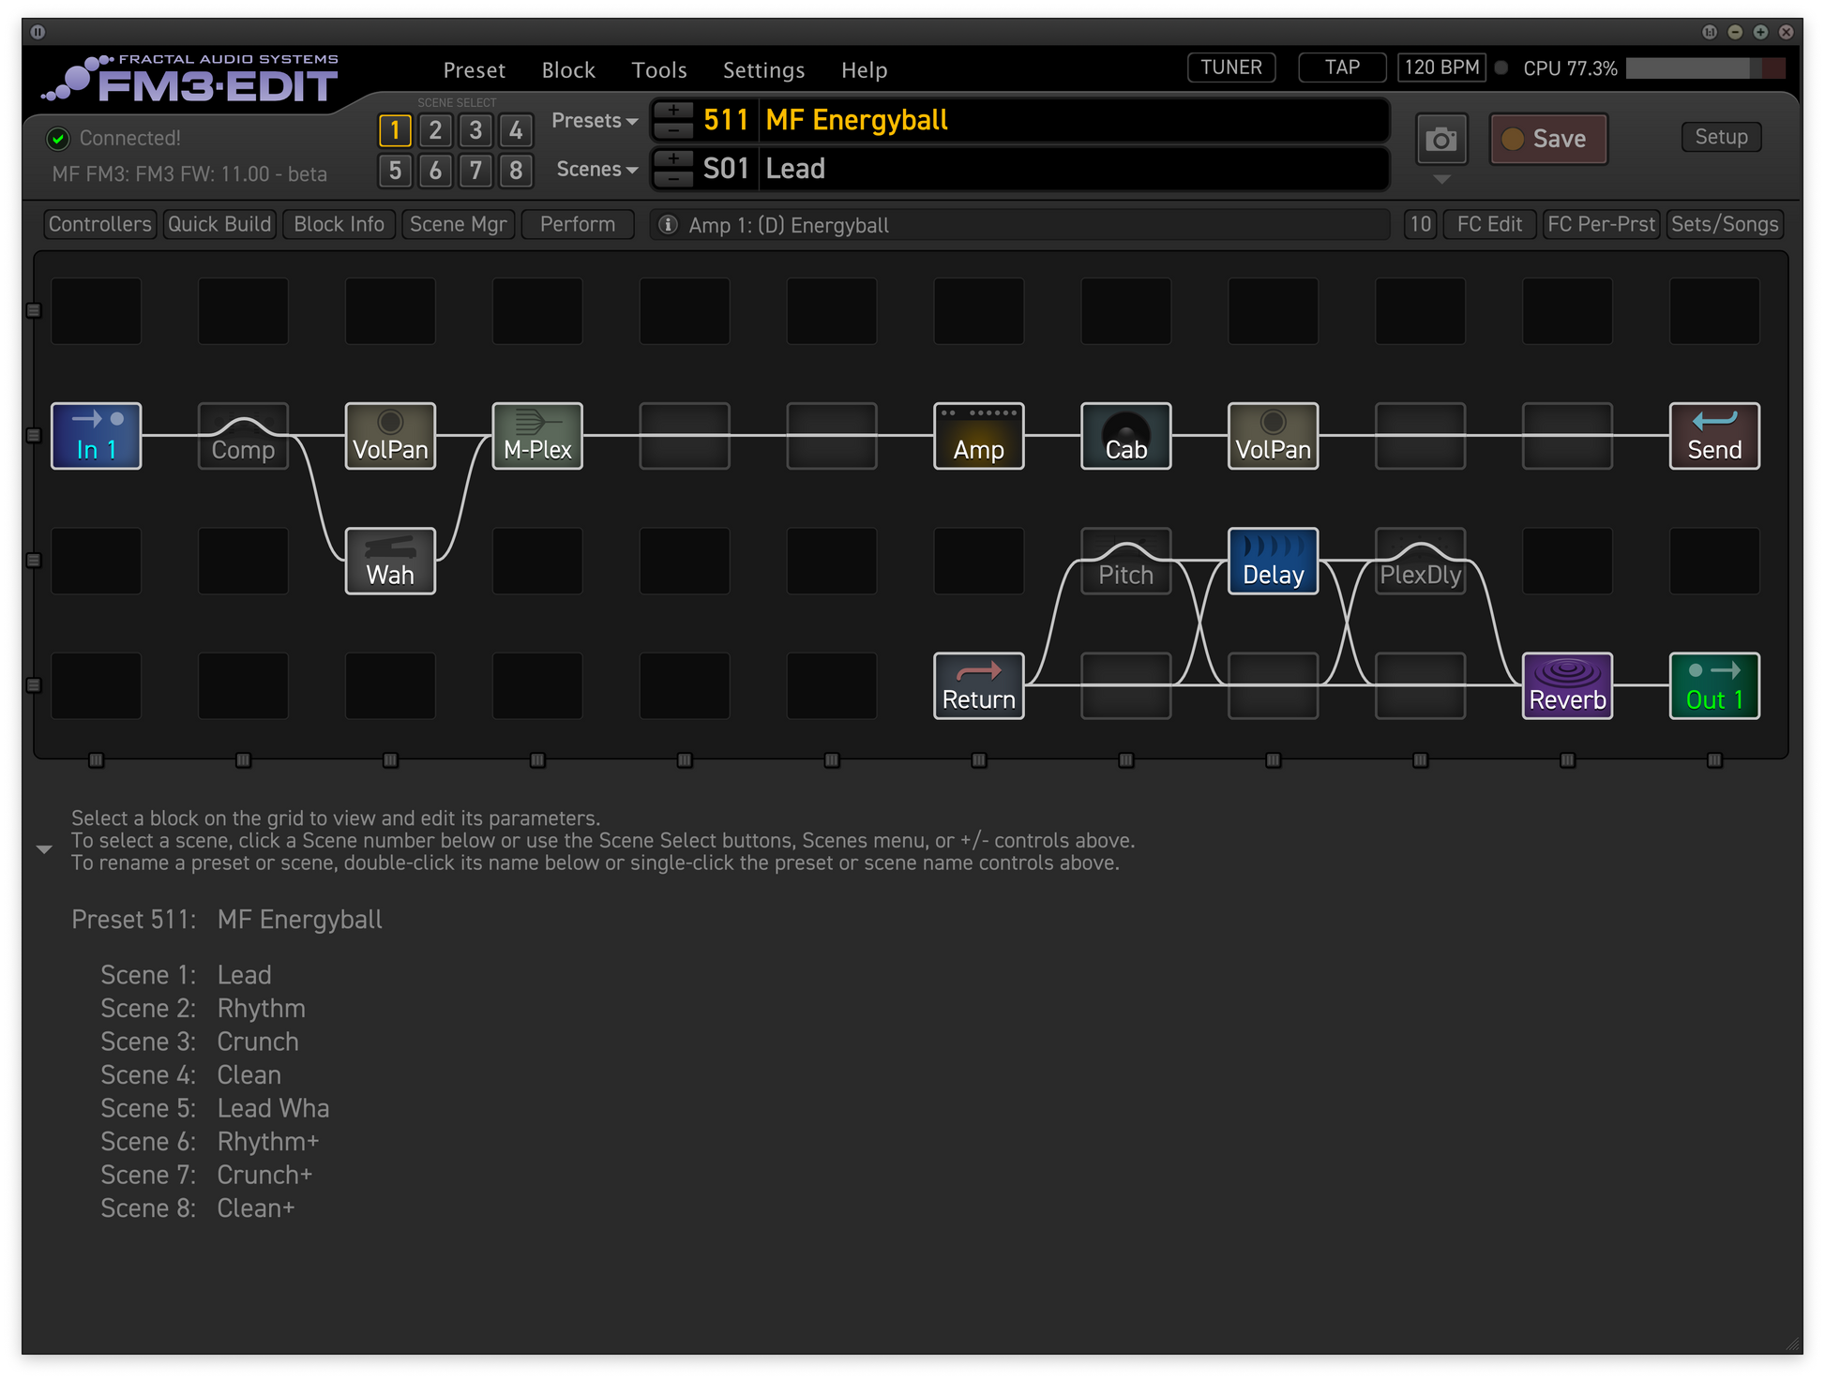Select the Return block
1825x1380 pixels.
(978, 685)
